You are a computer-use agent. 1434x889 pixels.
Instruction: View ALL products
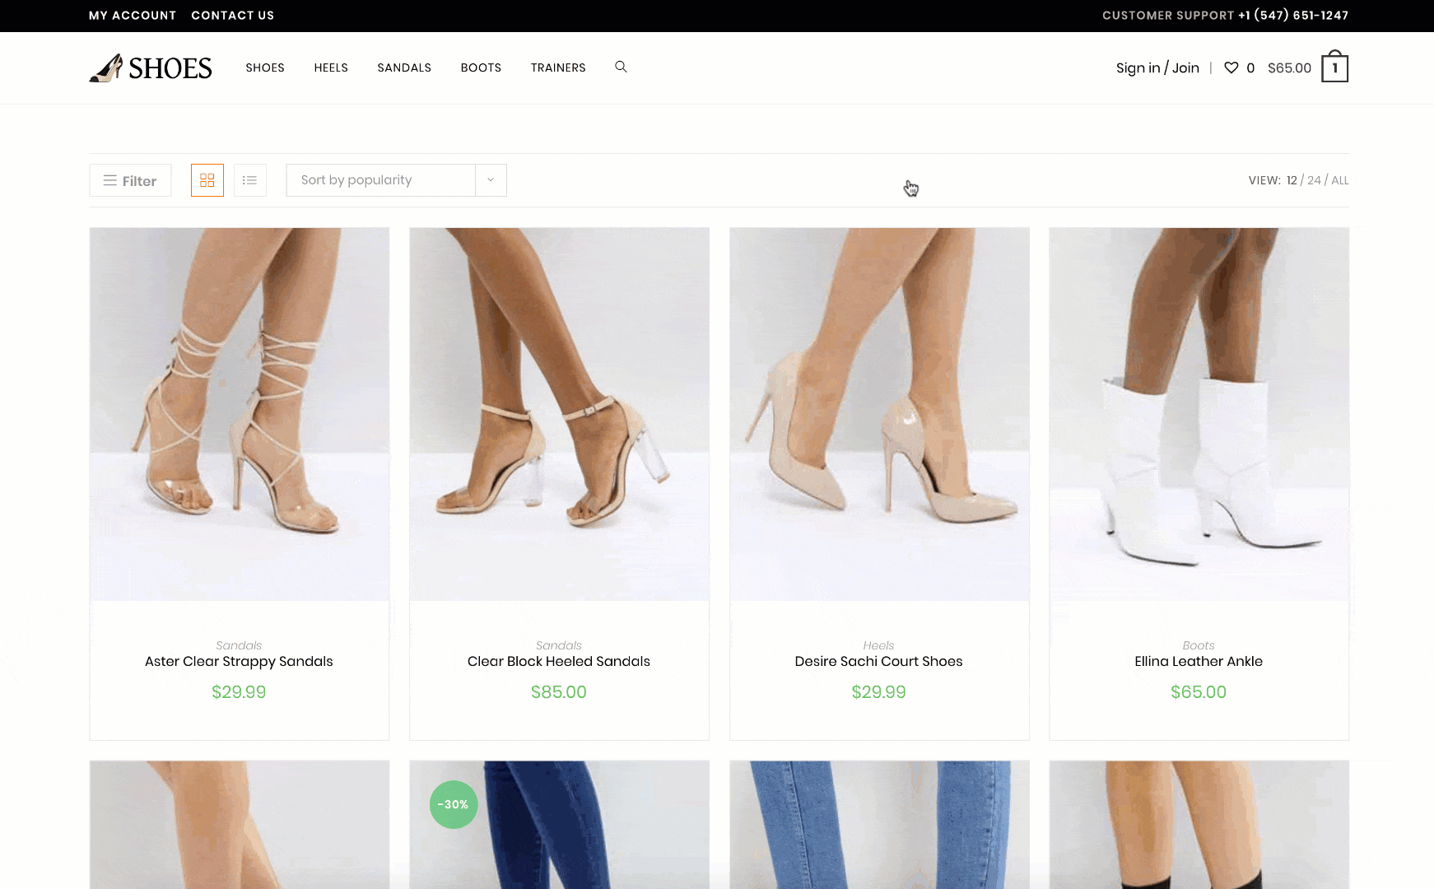click(x=1340, y=180)
